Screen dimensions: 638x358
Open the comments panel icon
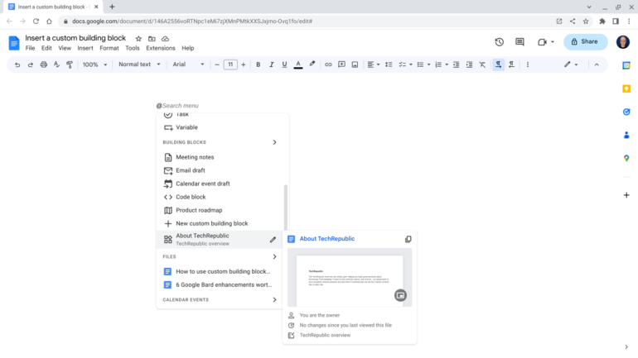point(520,42)
